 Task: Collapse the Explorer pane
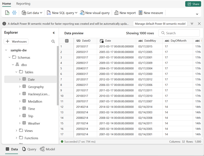[x=54, y=33]
